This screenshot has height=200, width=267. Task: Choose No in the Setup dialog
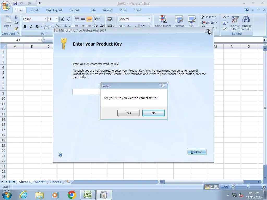coord(153,113)
